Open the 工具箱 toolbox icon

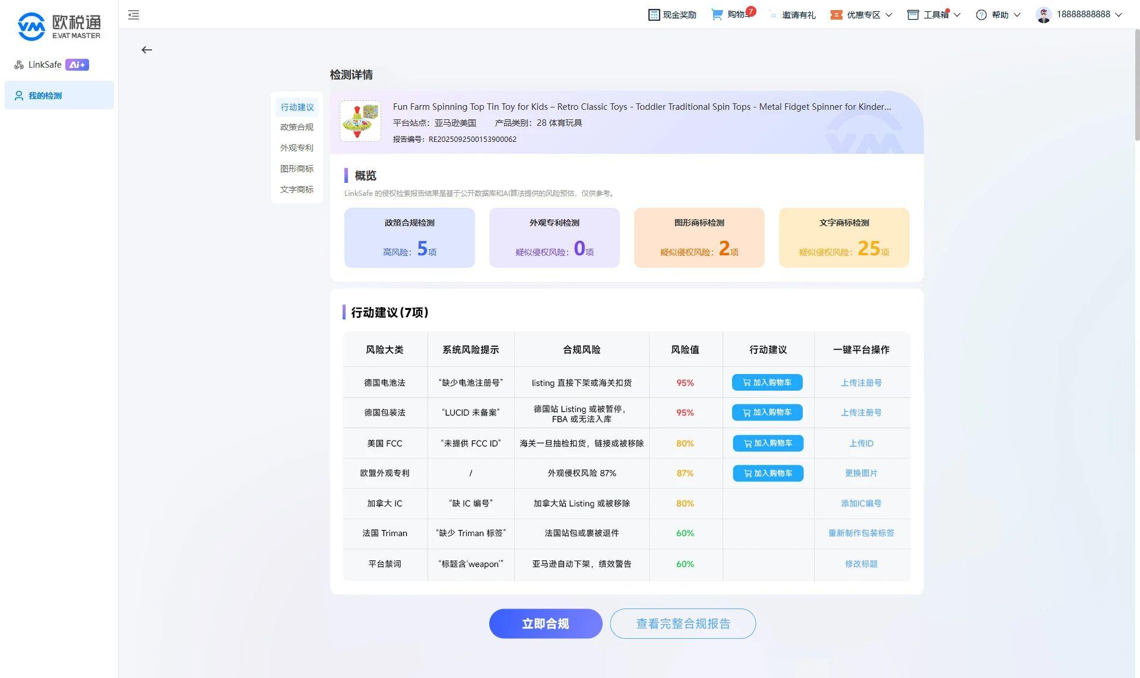913,14
